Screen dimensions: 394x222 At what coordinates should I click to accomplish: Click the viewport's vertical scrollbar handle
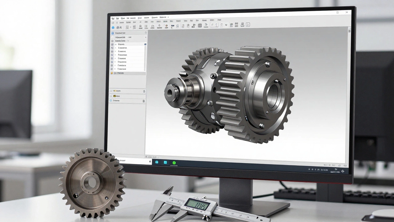349,31
